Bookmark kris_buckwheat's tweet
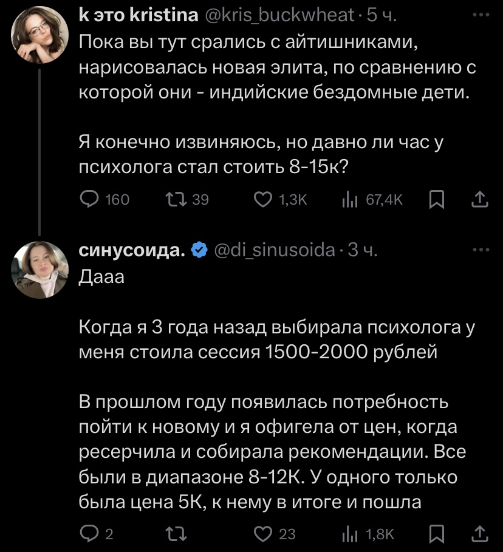This screenshot has width=503, height=552. pos(436,199)
